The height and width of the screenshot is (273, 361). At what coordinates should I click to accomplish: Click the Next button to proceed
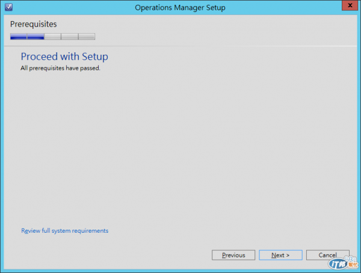coord(280,255)
